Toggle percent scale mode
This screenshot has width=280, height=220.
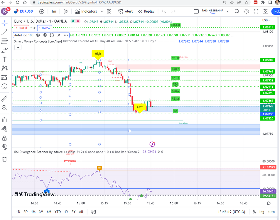click(254, 212)
